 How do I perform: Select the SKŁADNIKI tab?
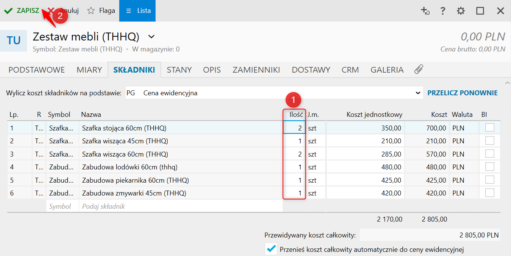[x=134, y=70]
